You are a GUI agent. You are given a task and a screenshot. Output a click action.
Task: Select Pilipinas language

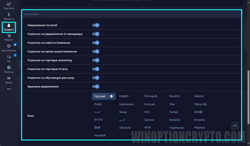(x=199, y=128)
